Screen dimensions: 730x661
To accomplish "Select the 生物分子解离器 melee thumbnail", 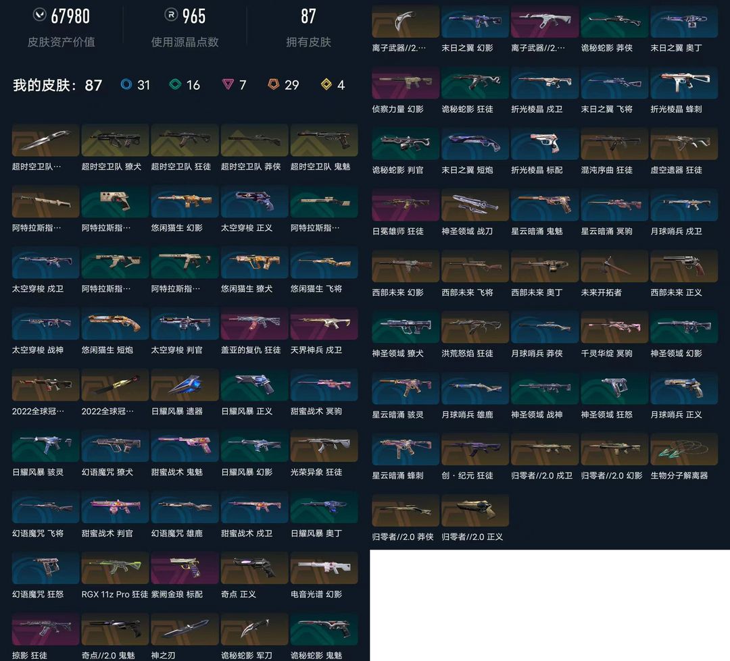I will pyautogui.click(x=684, y=450).
